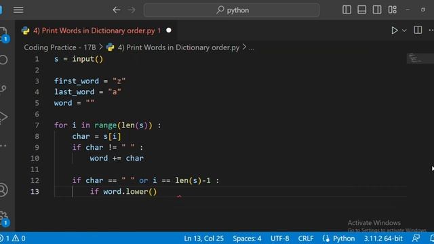Open Customize Layout icon
The width and height of the screenshot is (434, 244).
(392, 9)
